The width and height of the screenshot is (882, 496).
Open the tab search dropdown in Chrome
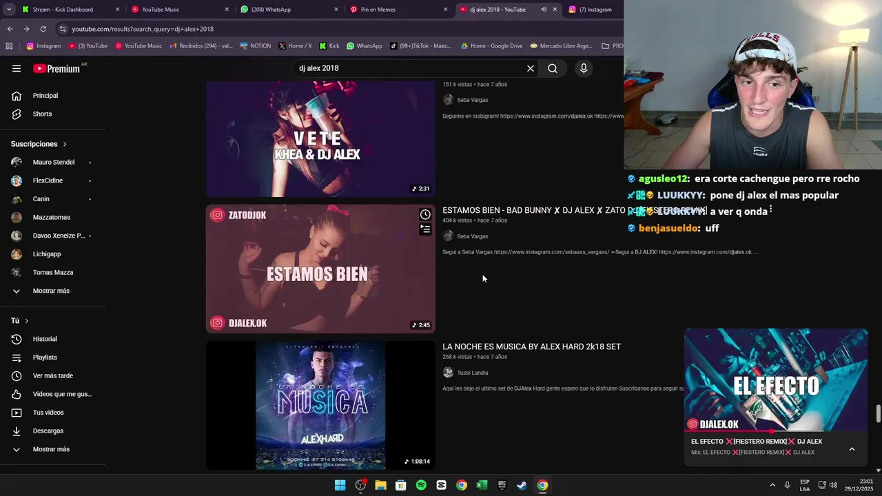(9, 10)
